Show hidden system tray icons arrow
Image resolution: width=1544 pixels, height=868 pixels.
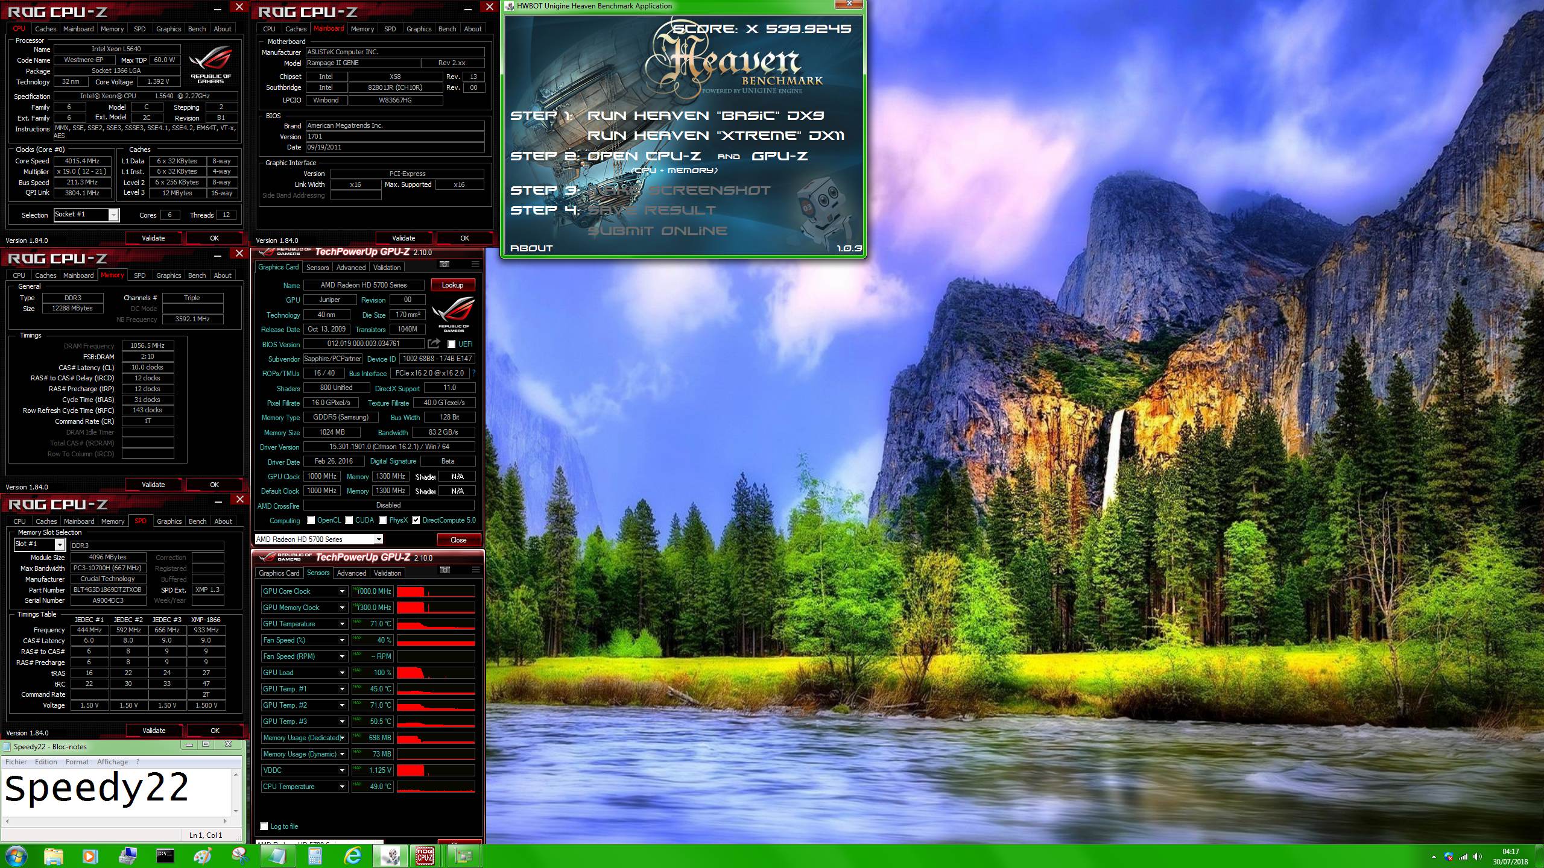click(x=1434, y=857)
